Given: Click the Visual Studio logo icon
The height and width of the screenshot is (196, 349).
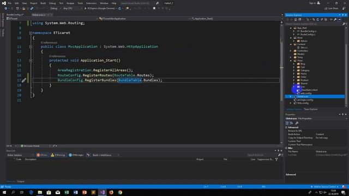Looking at the screenshot, I should click(4, 3).
